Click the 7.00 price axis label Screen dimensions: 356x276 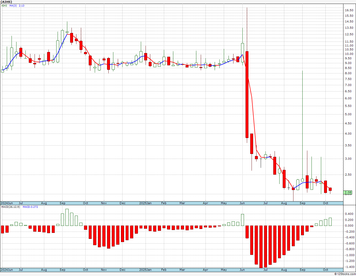coord(348,85)
